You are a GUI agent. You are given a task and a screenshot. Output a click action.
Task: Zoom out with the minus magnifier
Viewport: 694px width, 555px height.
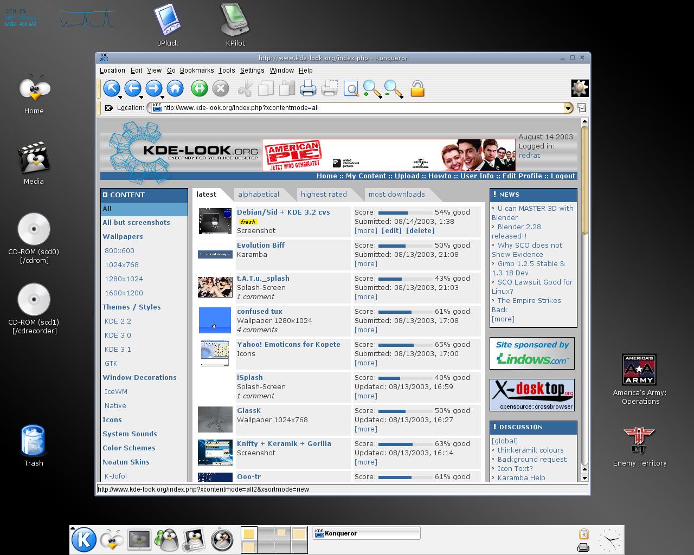tap(393, 88)
